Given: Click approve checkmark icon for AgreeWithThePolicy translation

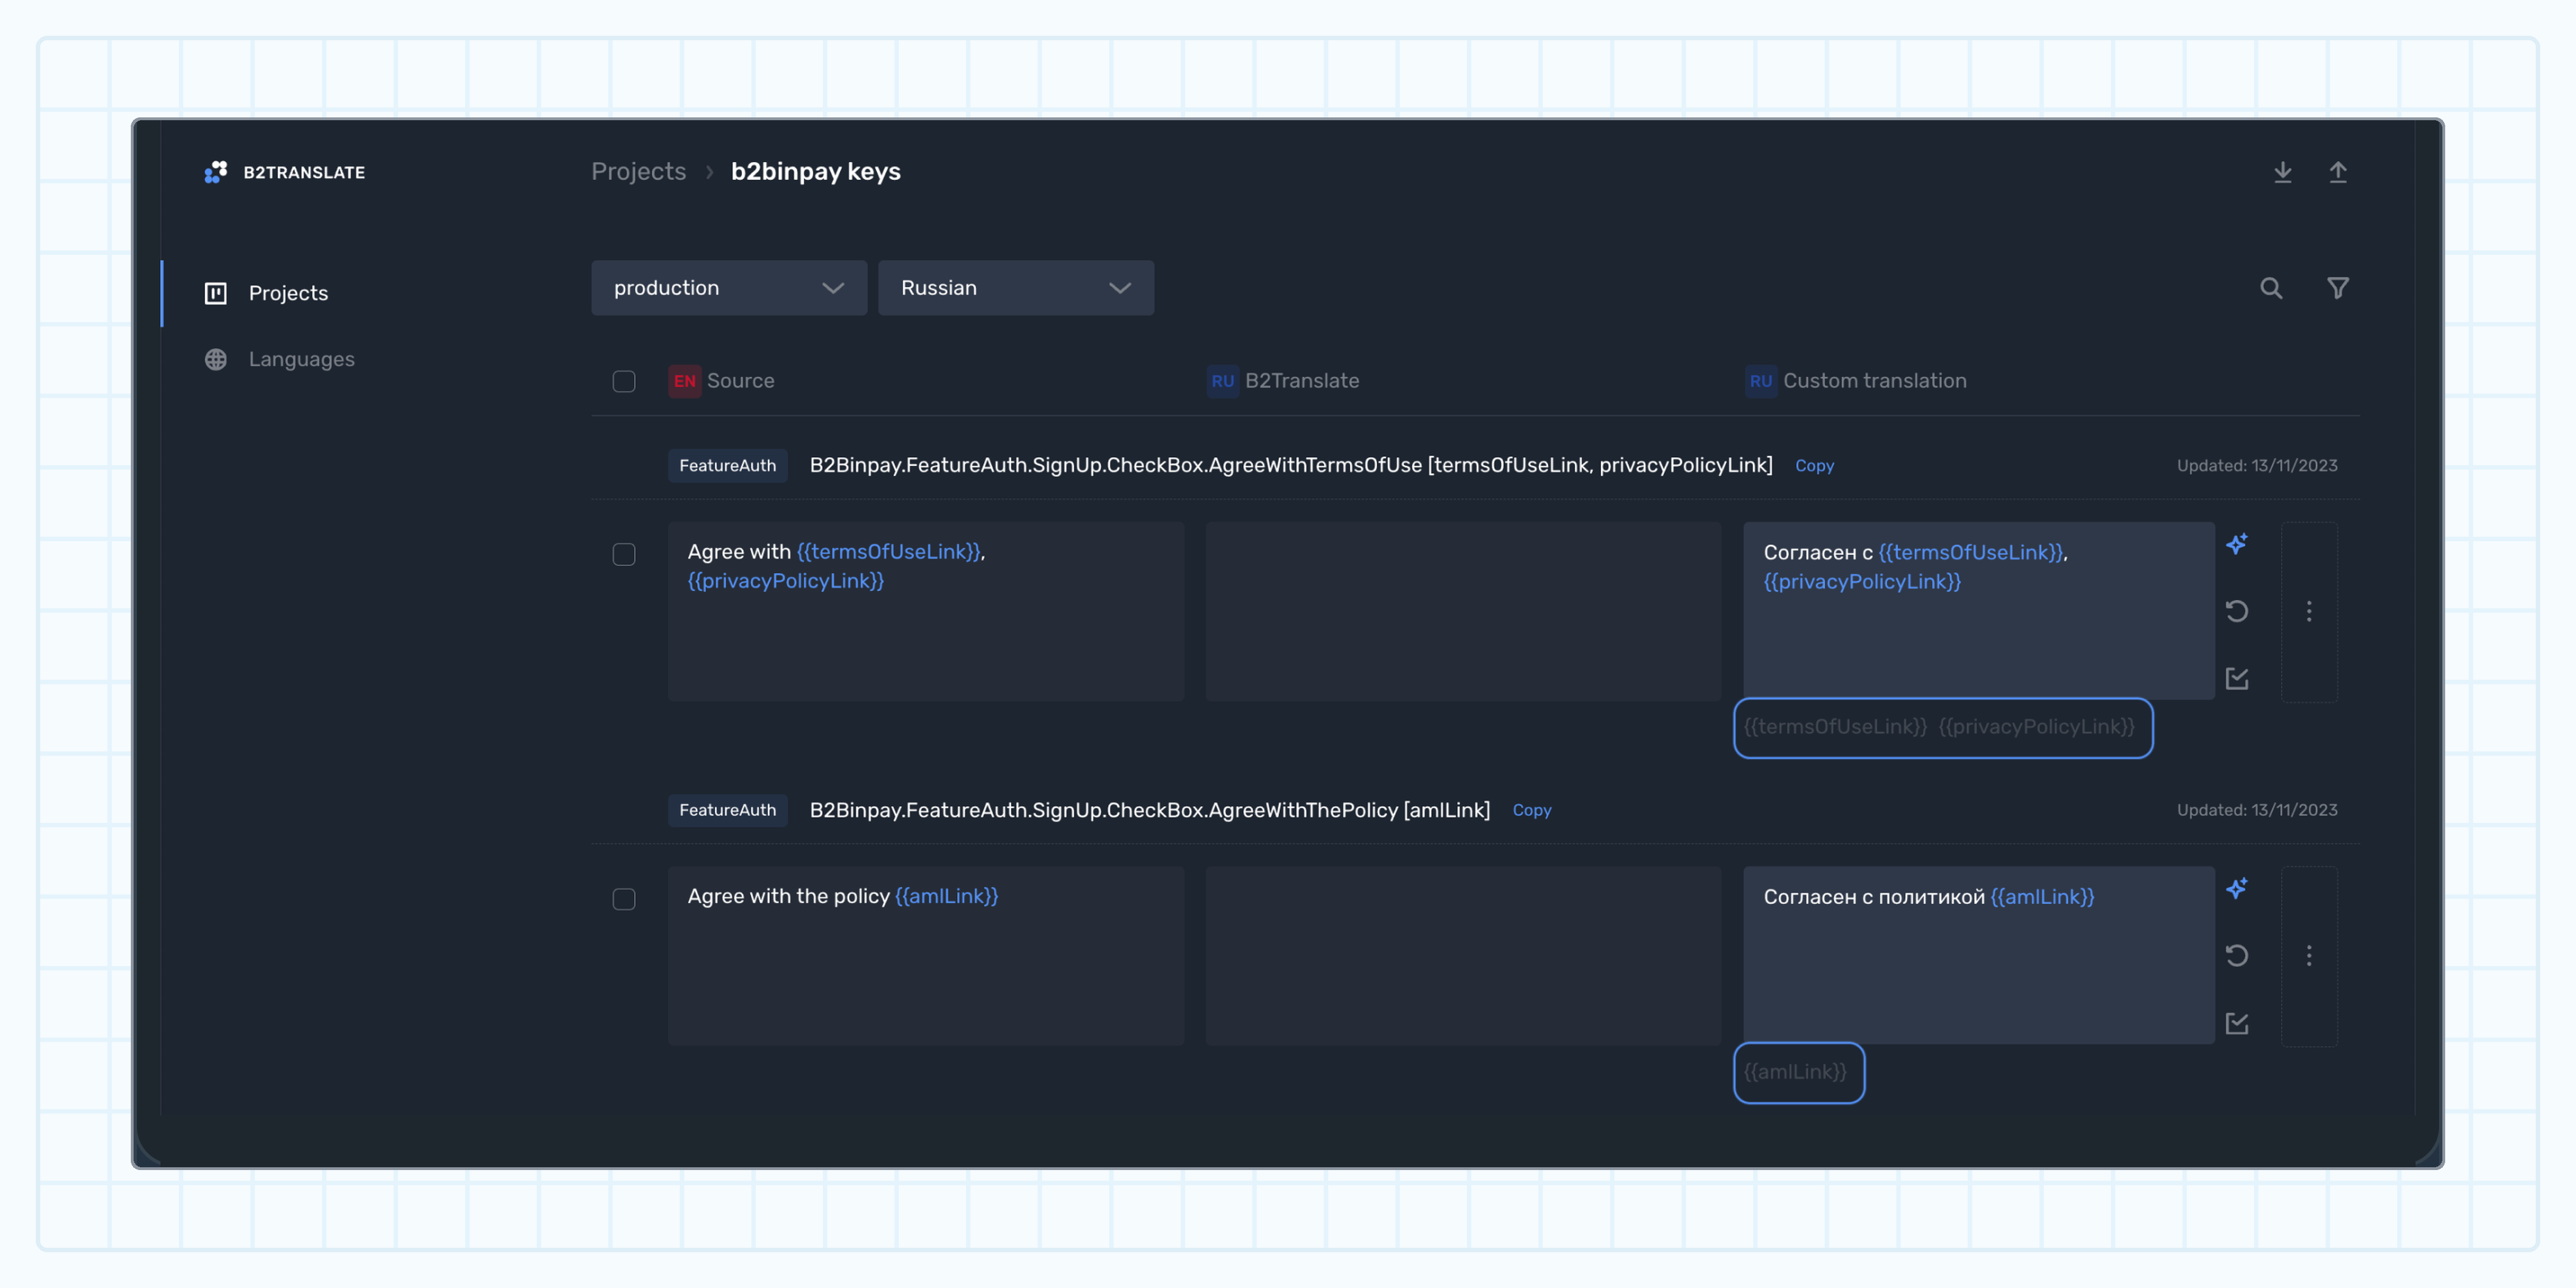Looking at the screenshot, I should coord(2237,1023).
